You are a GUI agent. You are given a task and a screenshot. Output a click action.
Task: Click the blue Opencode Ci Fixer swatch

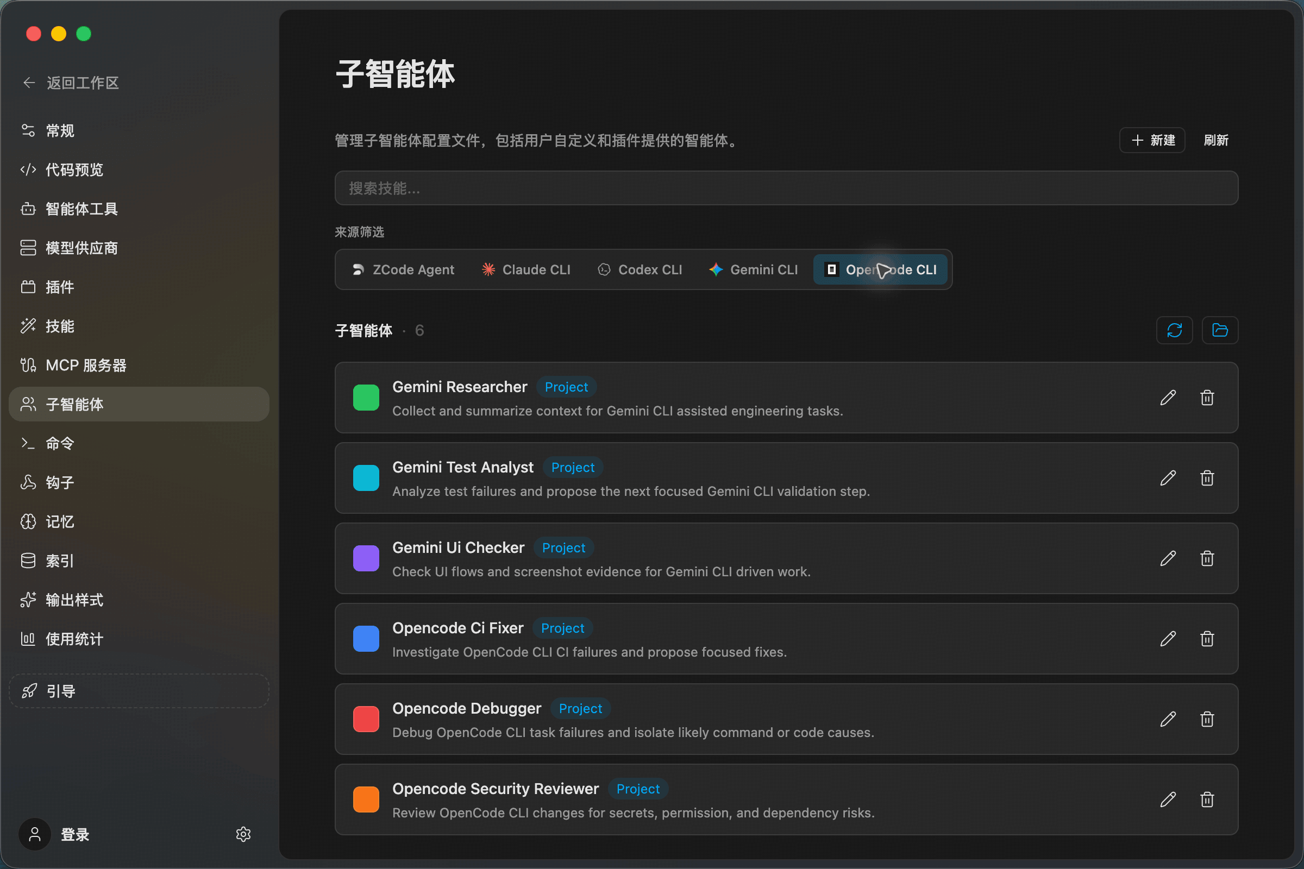tap(366, 639)
